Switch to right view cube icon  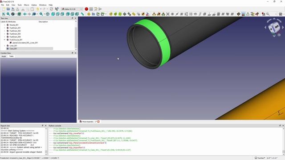62,14
